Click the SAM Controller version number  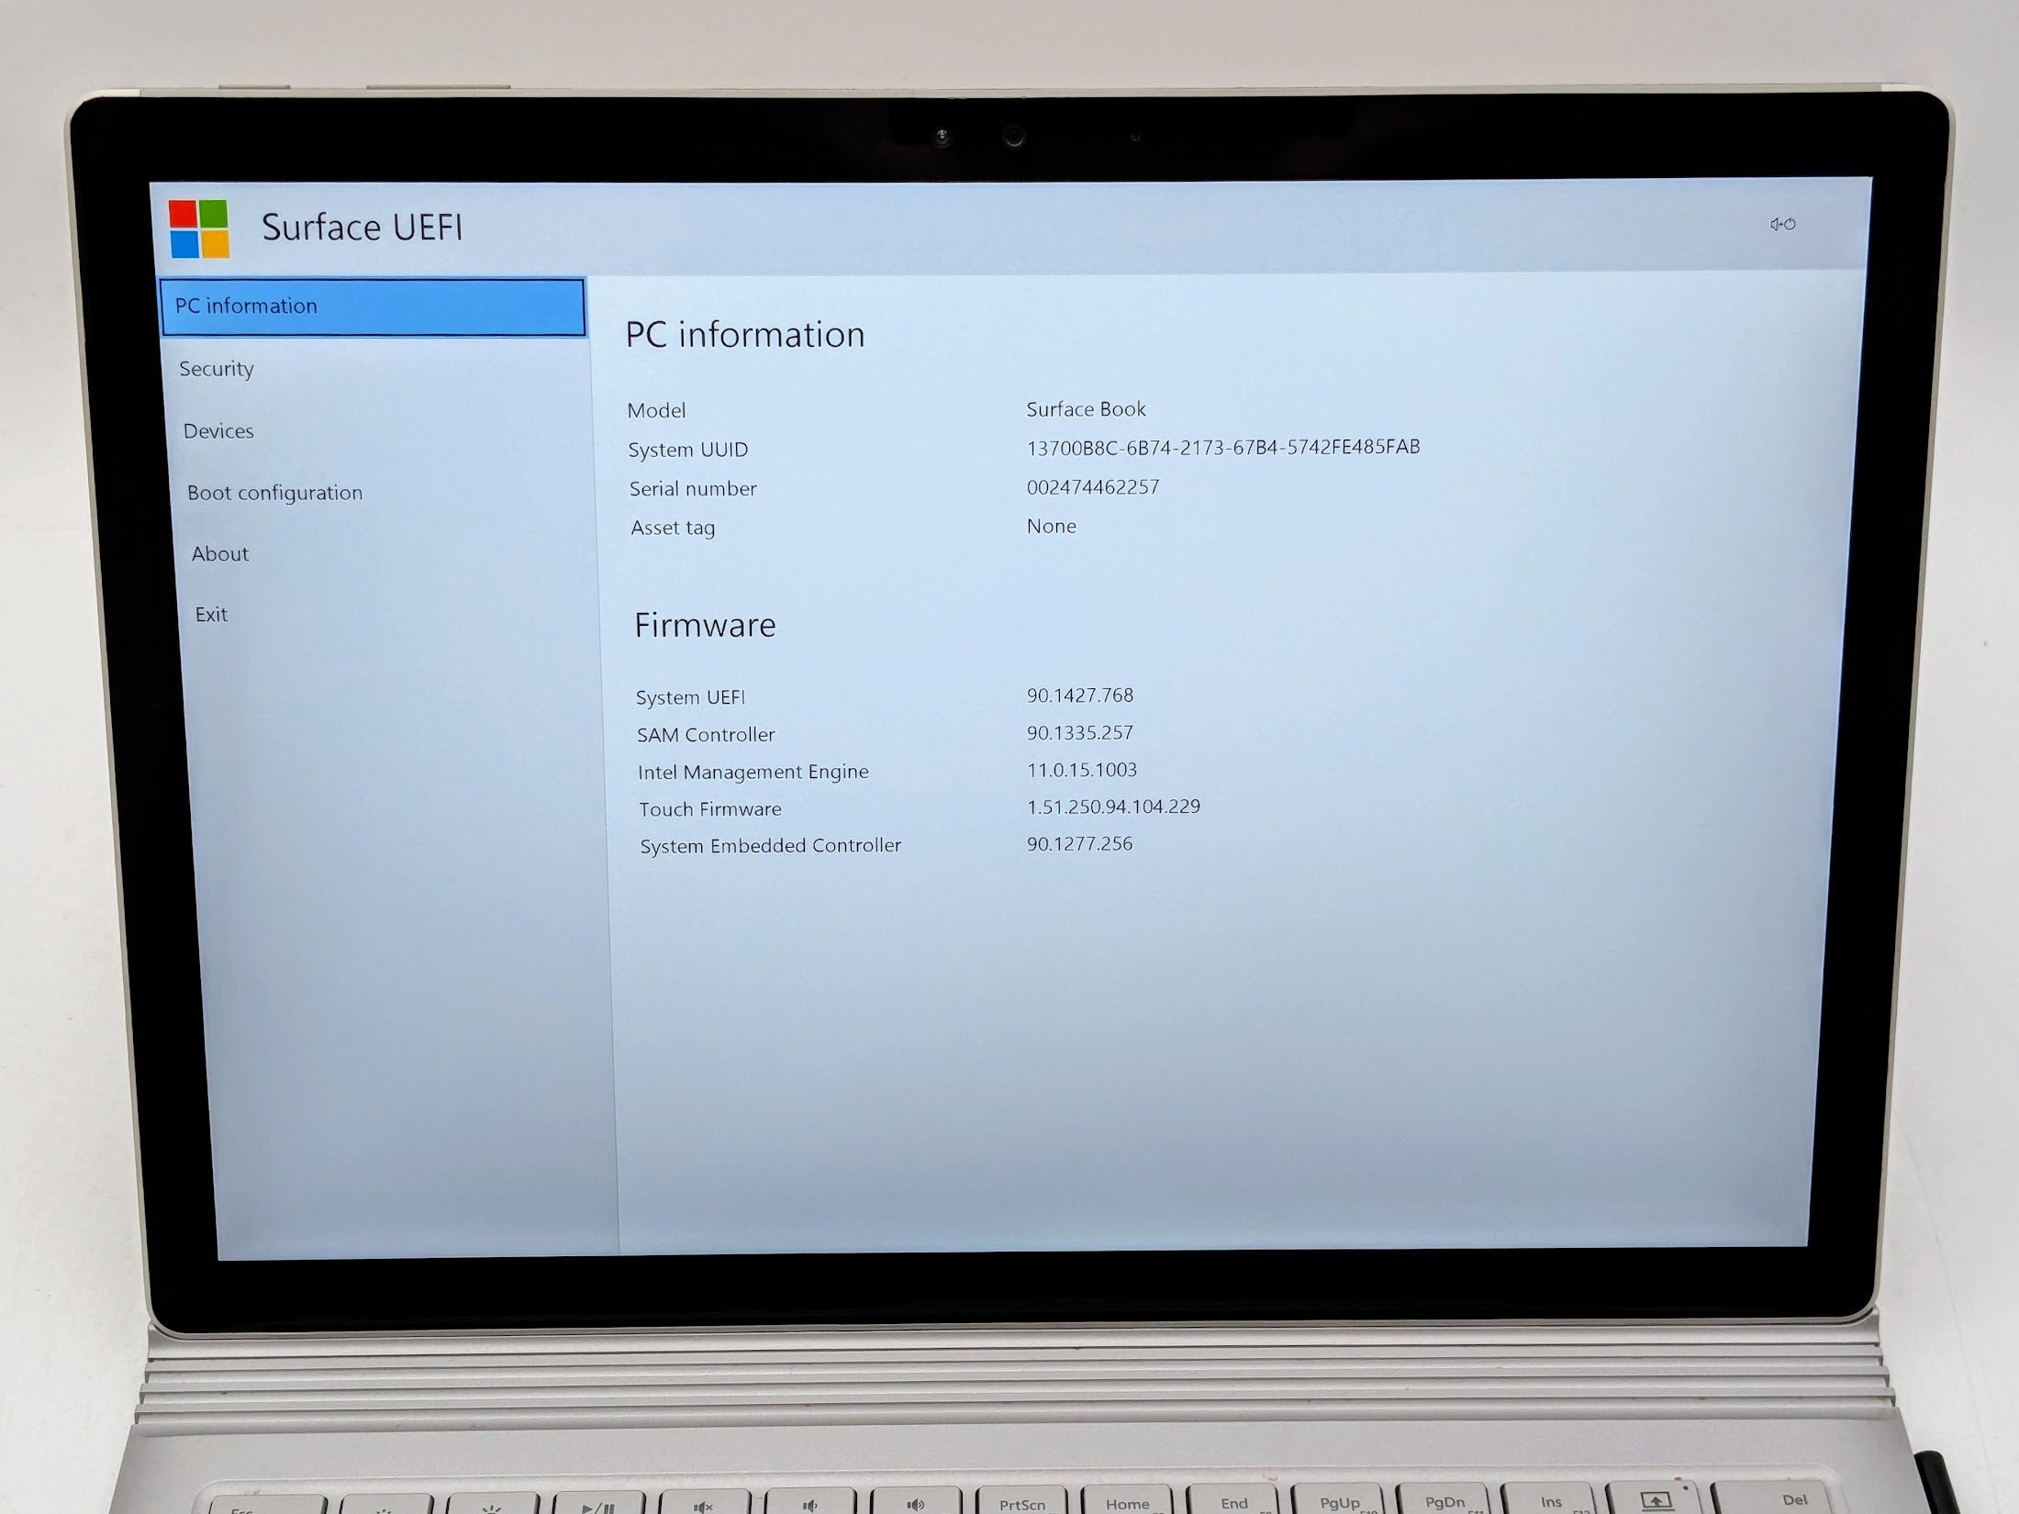(x=1080, y=732)
